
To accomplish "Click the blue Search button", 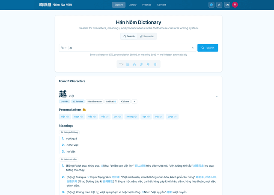I will pos(208,48).
